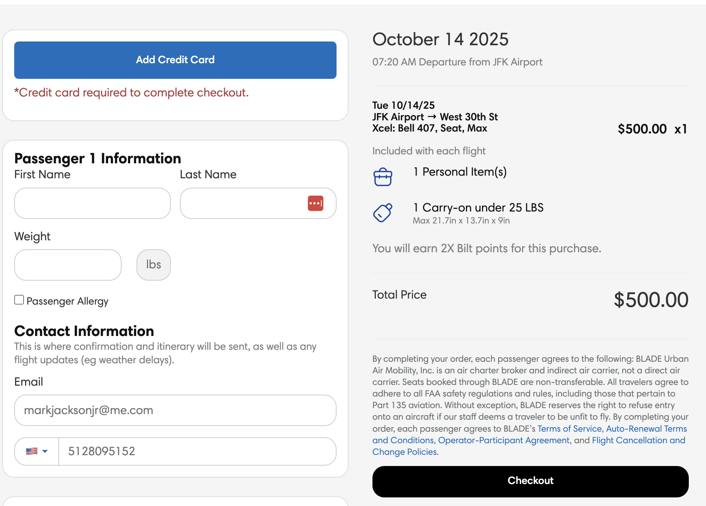Tick the Passenger Allergy checkbox
Viewport: 706px width, 506px height.
click(19, 300)
